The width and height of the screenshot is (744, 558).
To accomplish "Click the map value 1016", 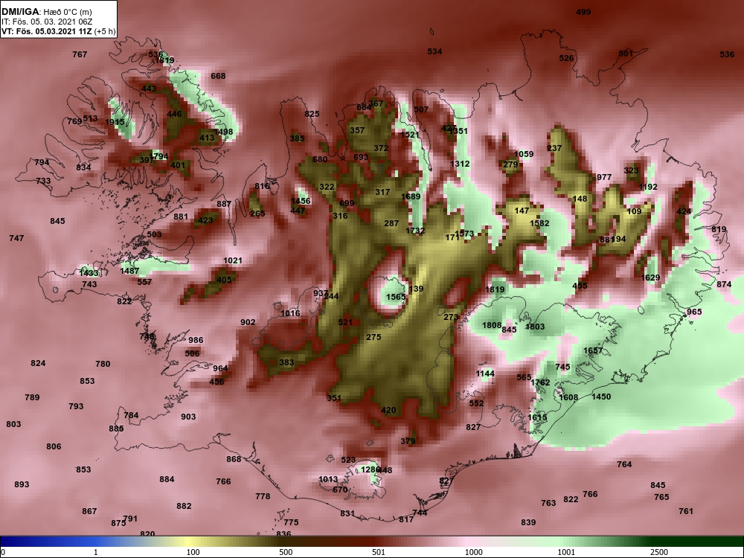I will 290,313.
